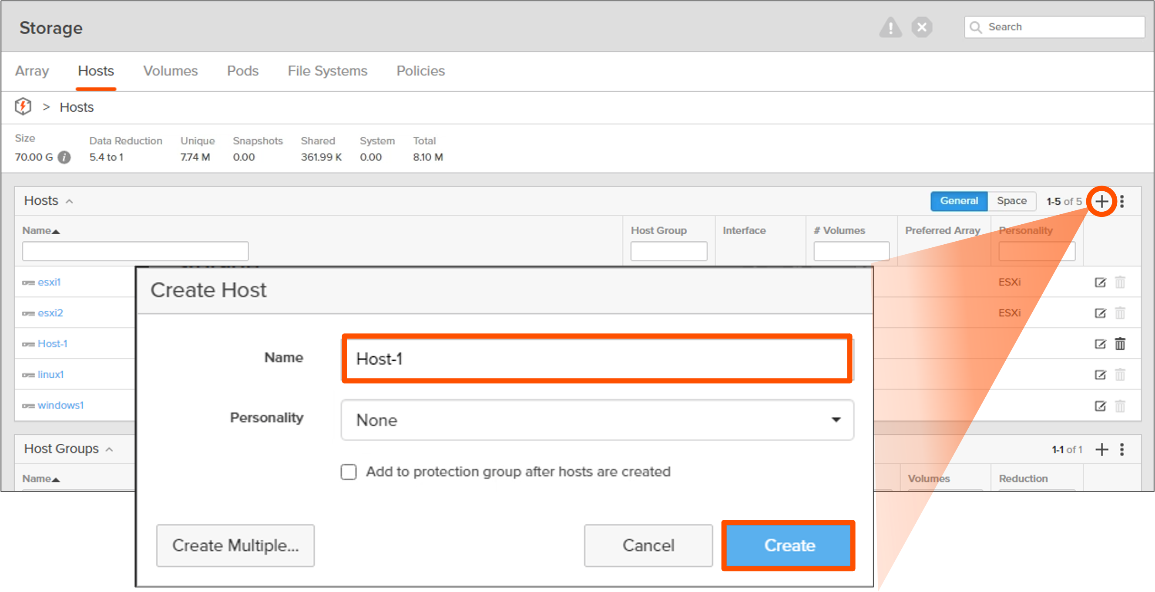Click the critical error X icon
This screenshot has height=592, width=1155.
point(922,27)
